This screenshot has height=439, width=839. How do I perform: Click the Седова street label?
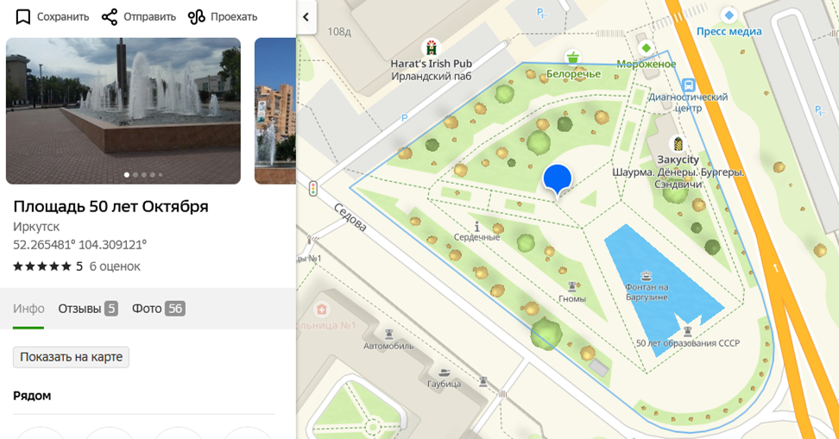click(x=350, y=217)
